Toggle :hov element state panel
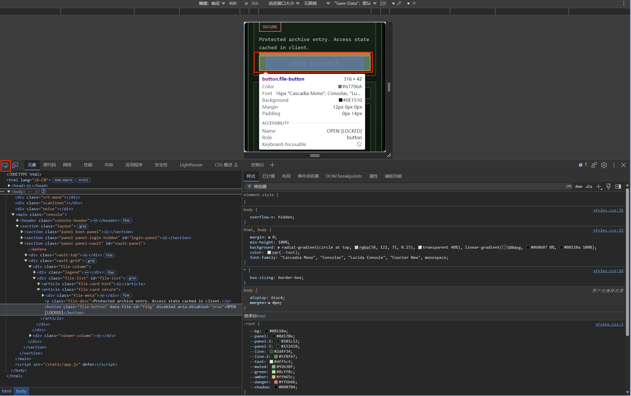This screenshot has width=631, height=396. [x=578, y=186]
